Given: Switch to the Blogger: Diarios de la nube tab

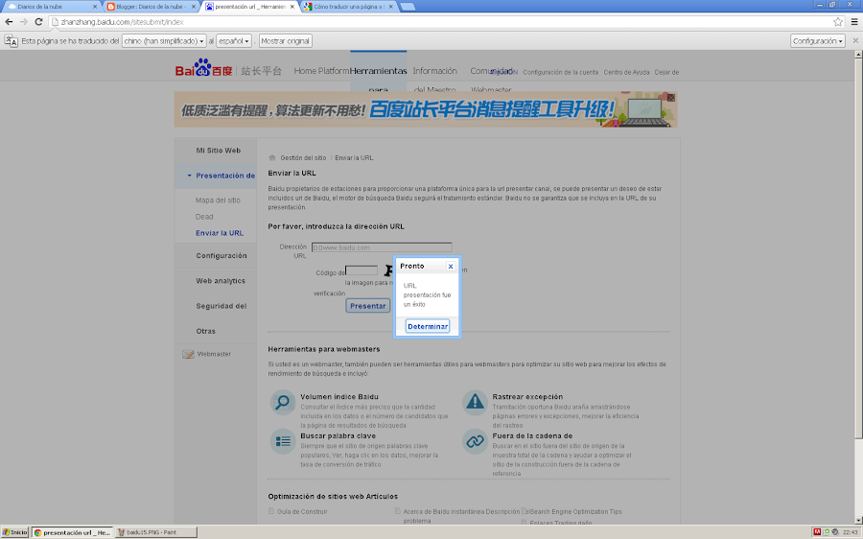Looking at the screenshot, I should (149, 7).
